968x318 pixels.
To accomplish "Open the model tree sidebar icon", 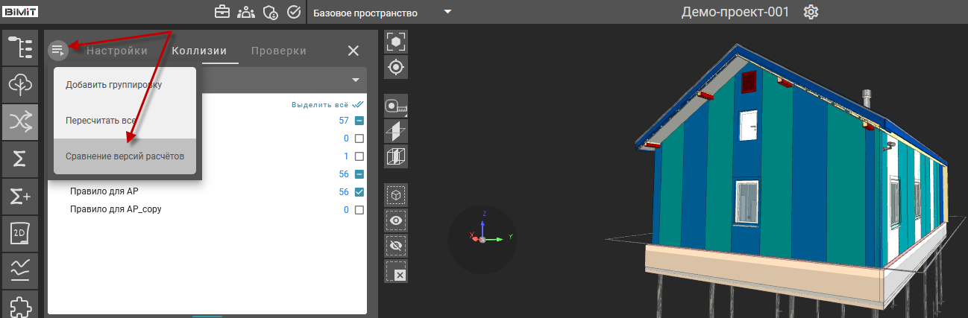I will click(20, 48).
